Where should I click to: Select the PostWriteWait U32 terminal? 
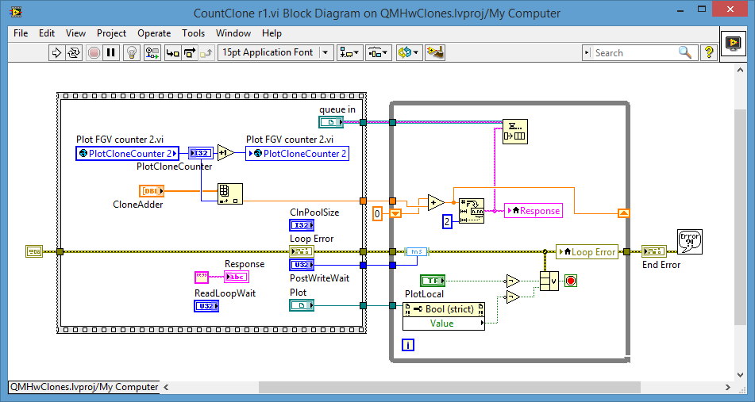coord(302,265)
